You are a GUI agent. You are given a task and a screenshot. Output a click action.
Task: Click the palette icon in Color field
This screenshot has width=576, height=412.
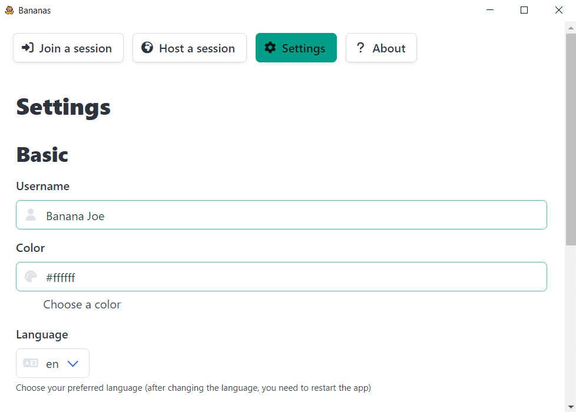pos(31,277)
